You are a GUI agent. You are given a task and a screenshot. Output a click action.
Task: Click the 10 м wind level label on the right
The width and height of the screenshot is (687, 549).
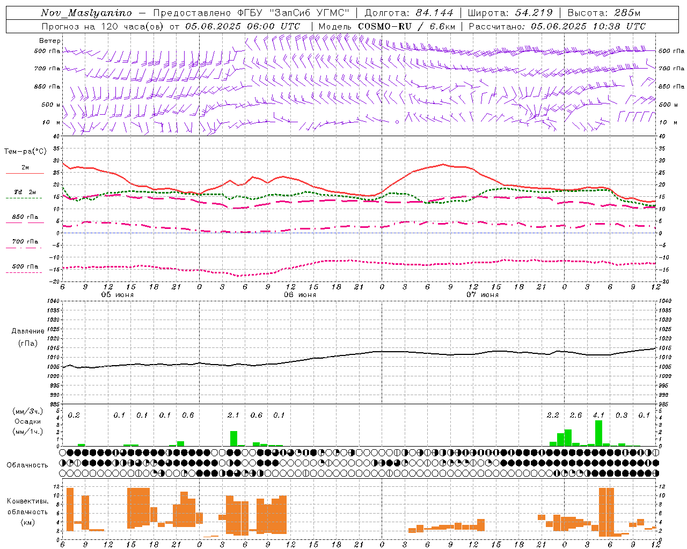pos(667,122)
